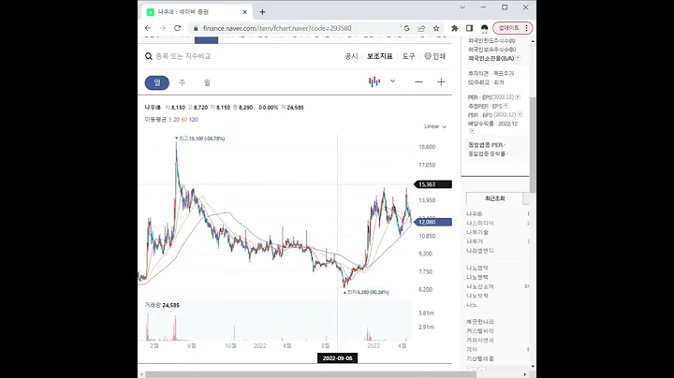
Task: Zoom in the chart with plus button
Action: click(441, 82)
